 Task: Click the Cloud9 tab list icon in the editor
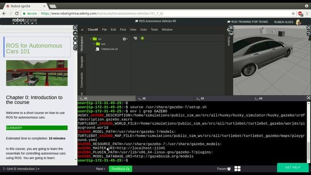pos(135,38)
